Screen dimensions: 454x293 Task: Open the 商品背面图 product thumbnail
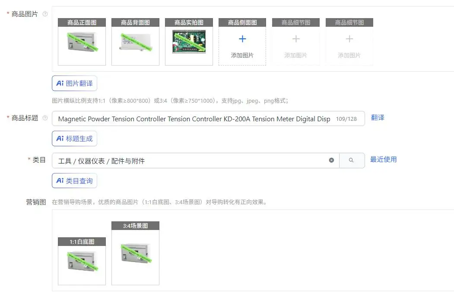pyautogui.click(x=136, y=42)
